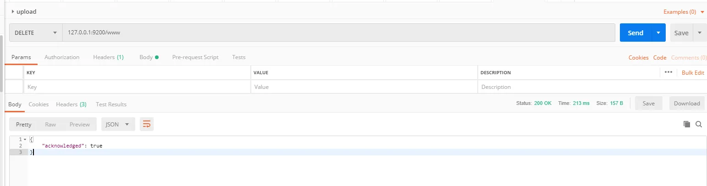Open the JSON format dropdown
The height and width of the screenshot is (186, 707).
click(118, 124)
